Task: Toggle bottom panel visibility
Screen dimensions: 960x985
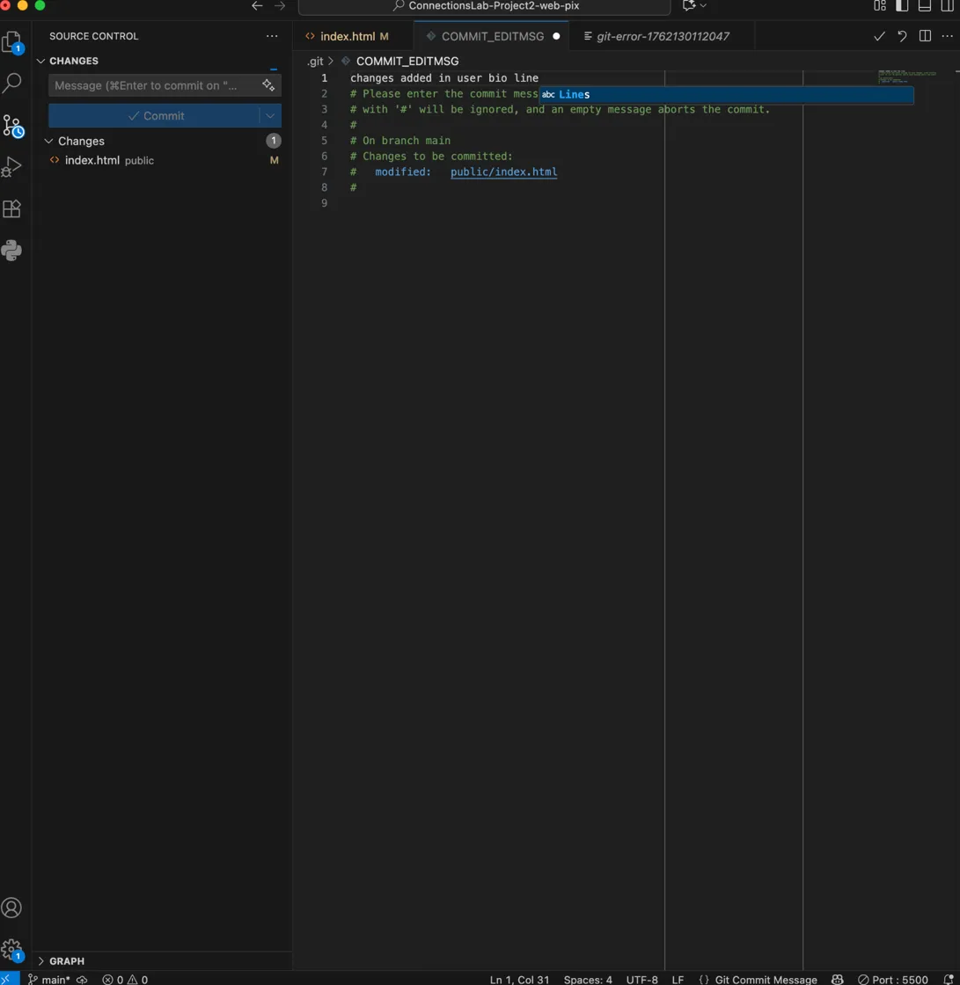Action: (x=925, y=5)
